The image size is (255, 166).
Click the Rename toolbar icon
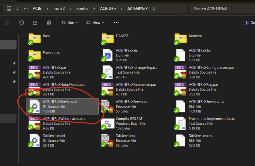point(21,22)
